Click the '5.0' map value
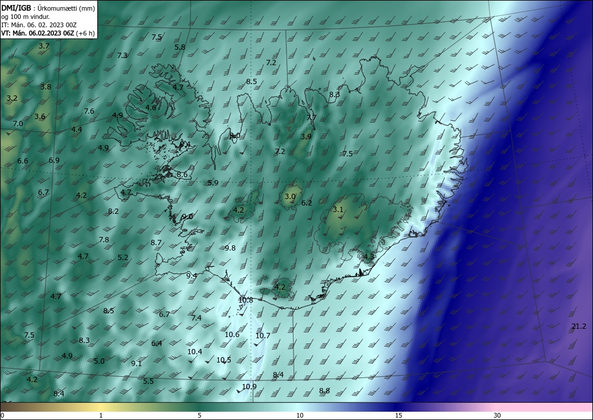Screen dimensions: 593x420 pos(99,361)
